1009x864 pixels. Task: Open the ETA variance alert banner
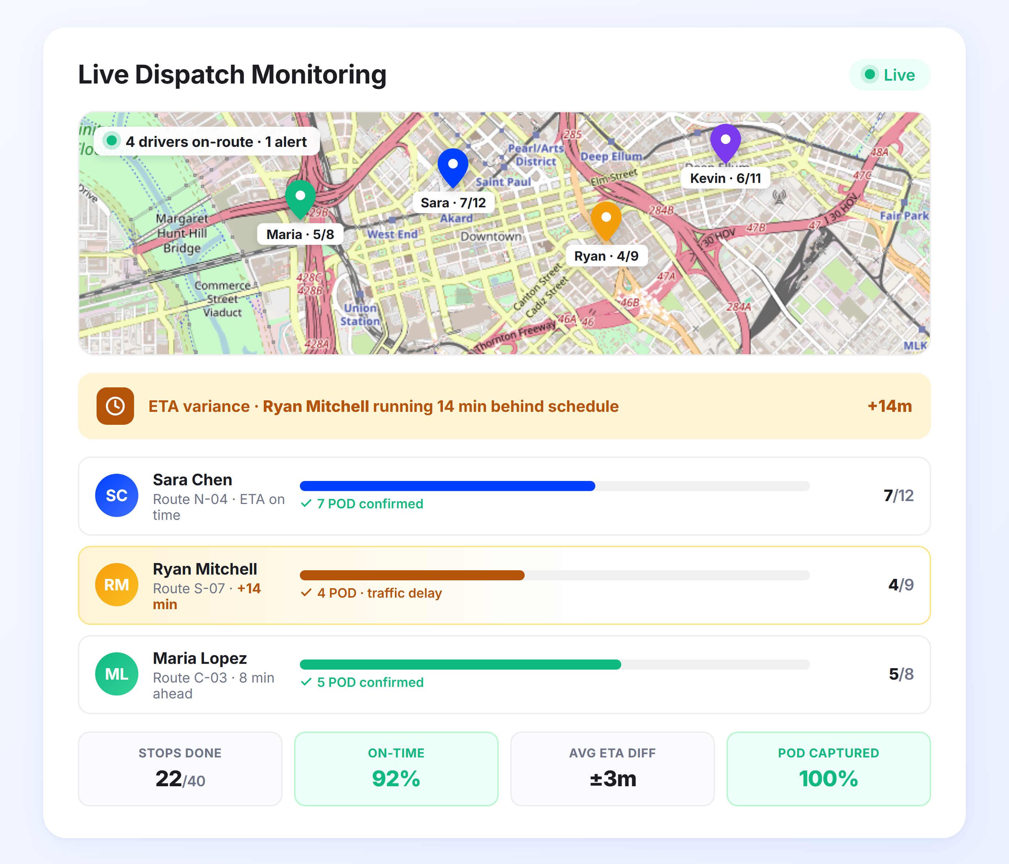(504, 406)
